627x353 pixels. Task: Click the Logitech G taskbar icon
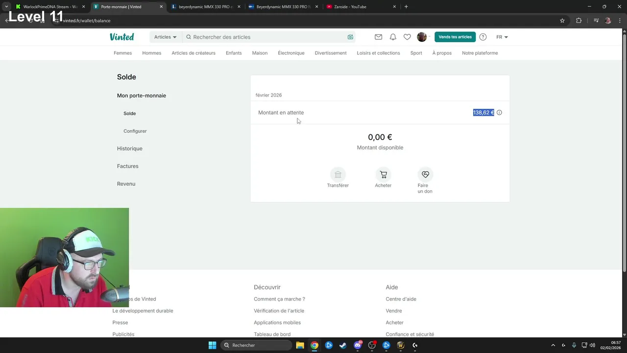[415, 345]
